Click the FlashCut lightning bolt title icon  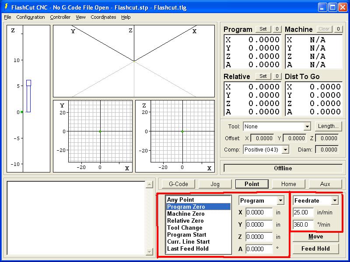(6, 7)
